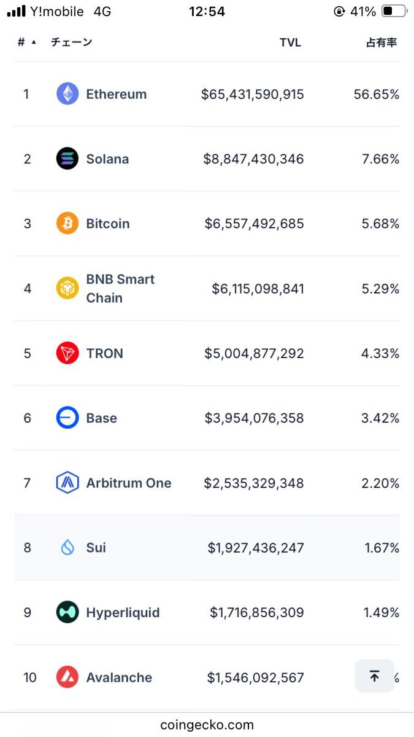414x737 pixels.
Task: Tap the Ethereum chain logo icon
Action: (x=67, y=94)
